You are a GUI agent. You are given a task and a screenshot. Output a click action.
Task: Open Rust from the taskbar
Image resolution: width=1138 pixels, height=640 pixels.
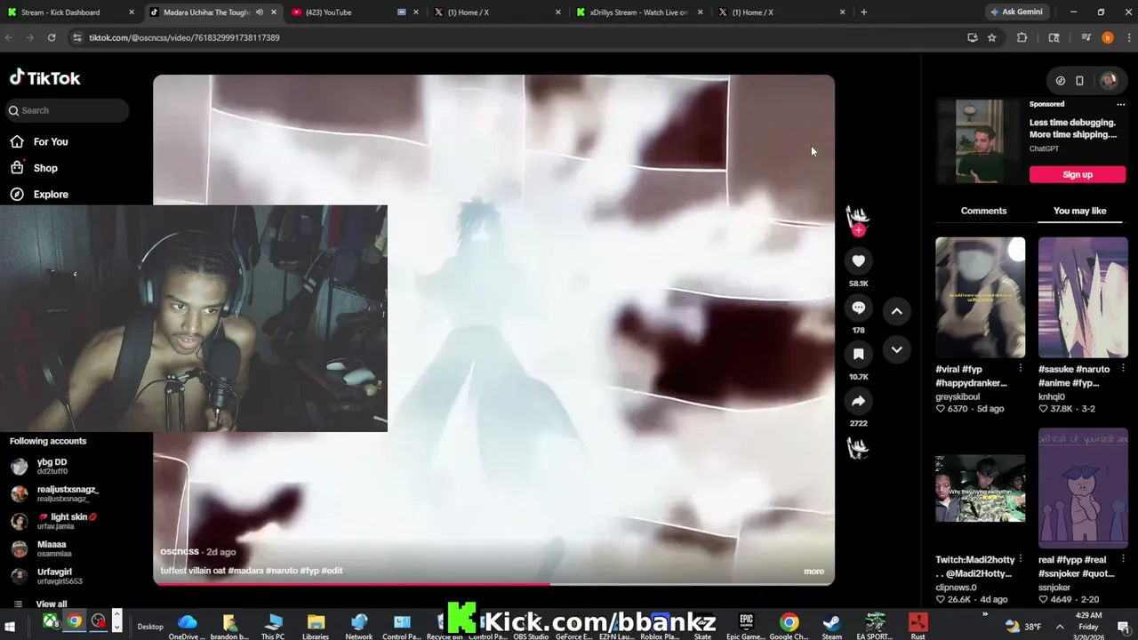(x=918, y=626)
